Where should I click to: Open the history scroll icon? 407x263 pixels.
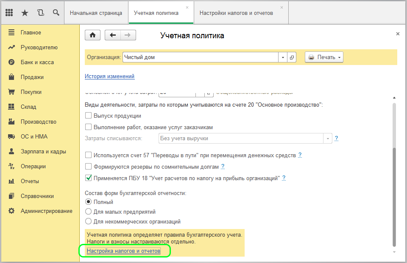click(x=41, y=12)
